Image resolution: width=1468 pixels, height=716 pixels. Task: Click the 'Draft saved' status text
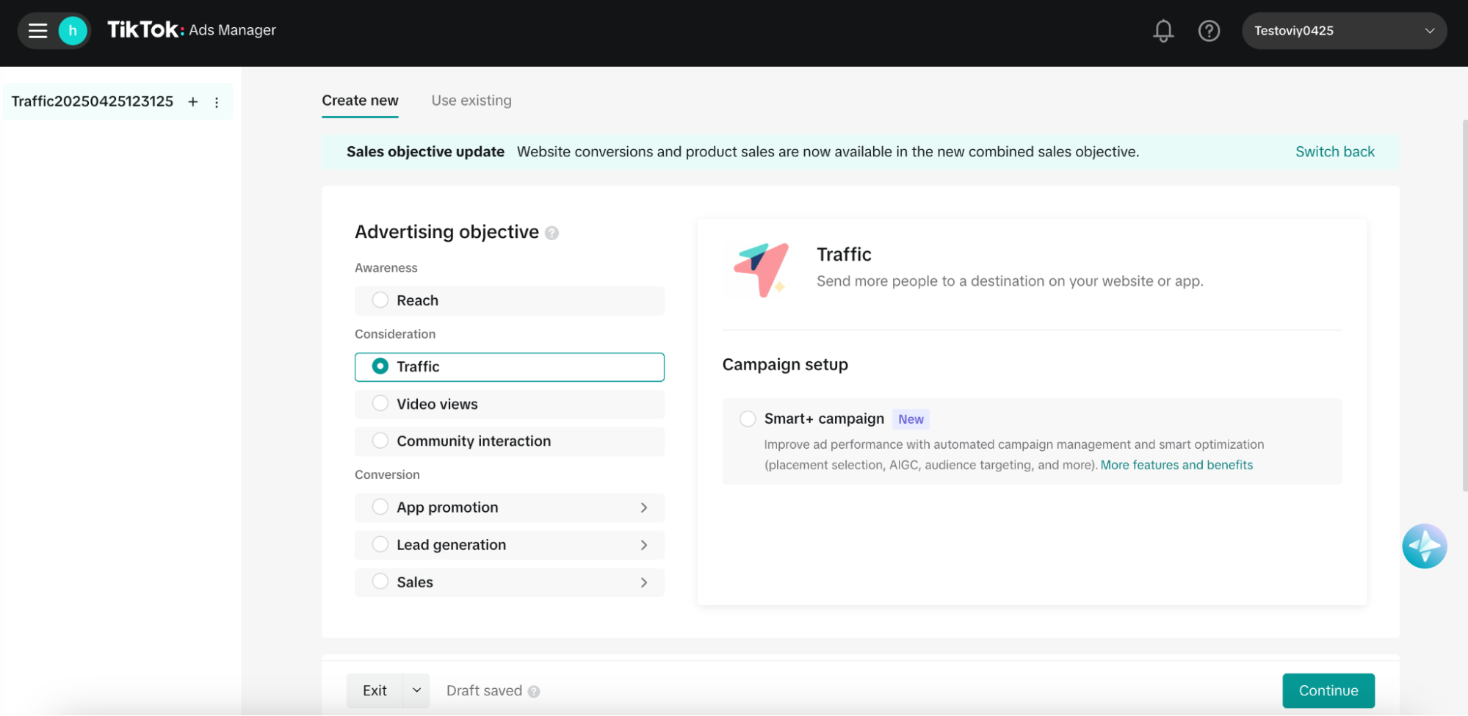(x=484, y=691)
